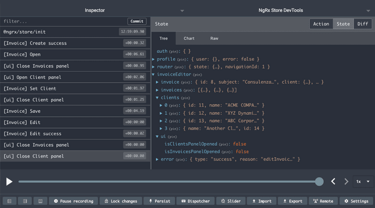
Task: Expand the invoices array node
Action: point(157,90)
